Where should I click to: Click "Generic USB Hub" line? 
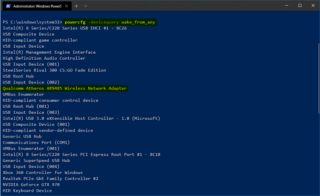22,136
